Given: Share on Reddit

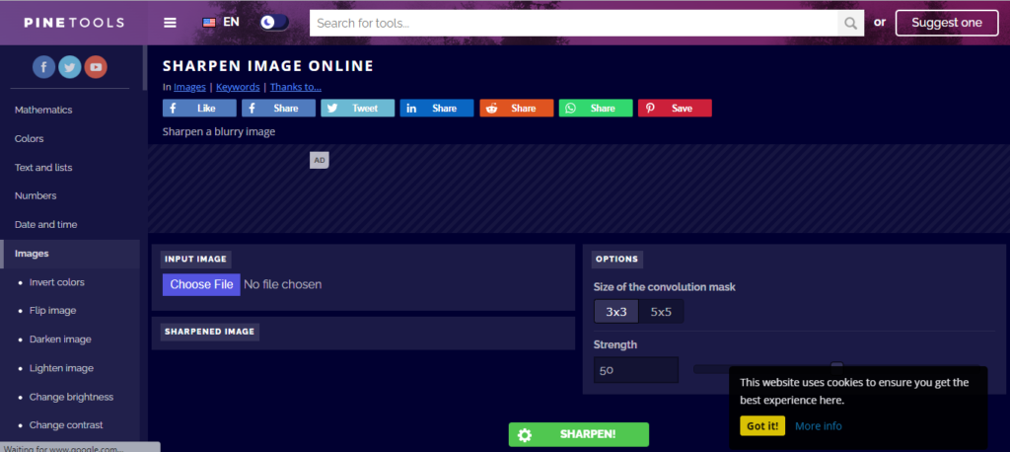Looking at the screenshot, I should click(516, 109).
